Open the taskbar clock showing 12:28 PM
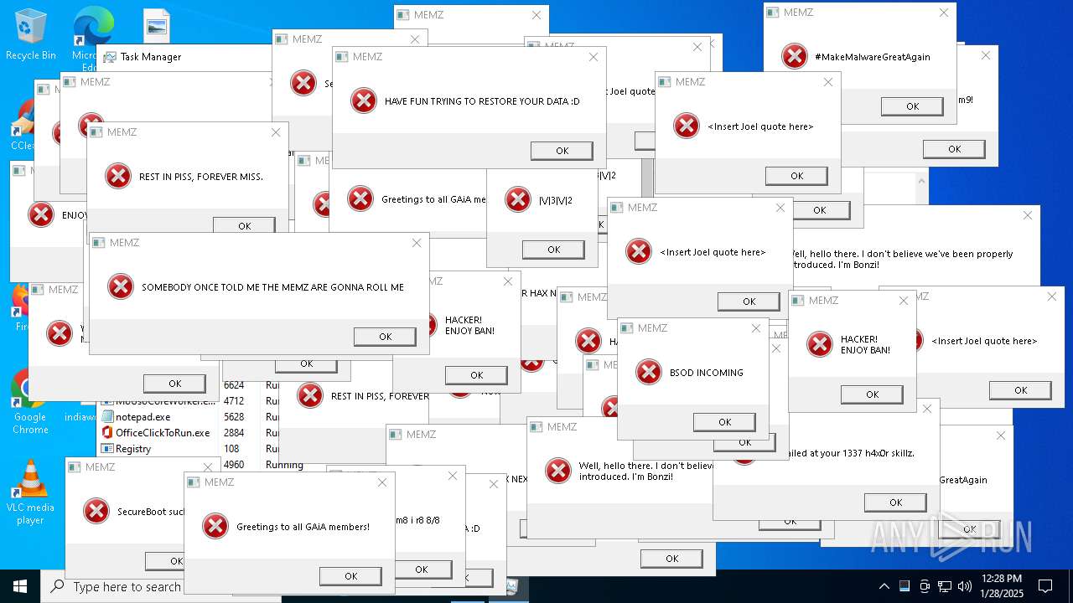The height and width of the screenshot is (603, 1073). click(1001, 586)
